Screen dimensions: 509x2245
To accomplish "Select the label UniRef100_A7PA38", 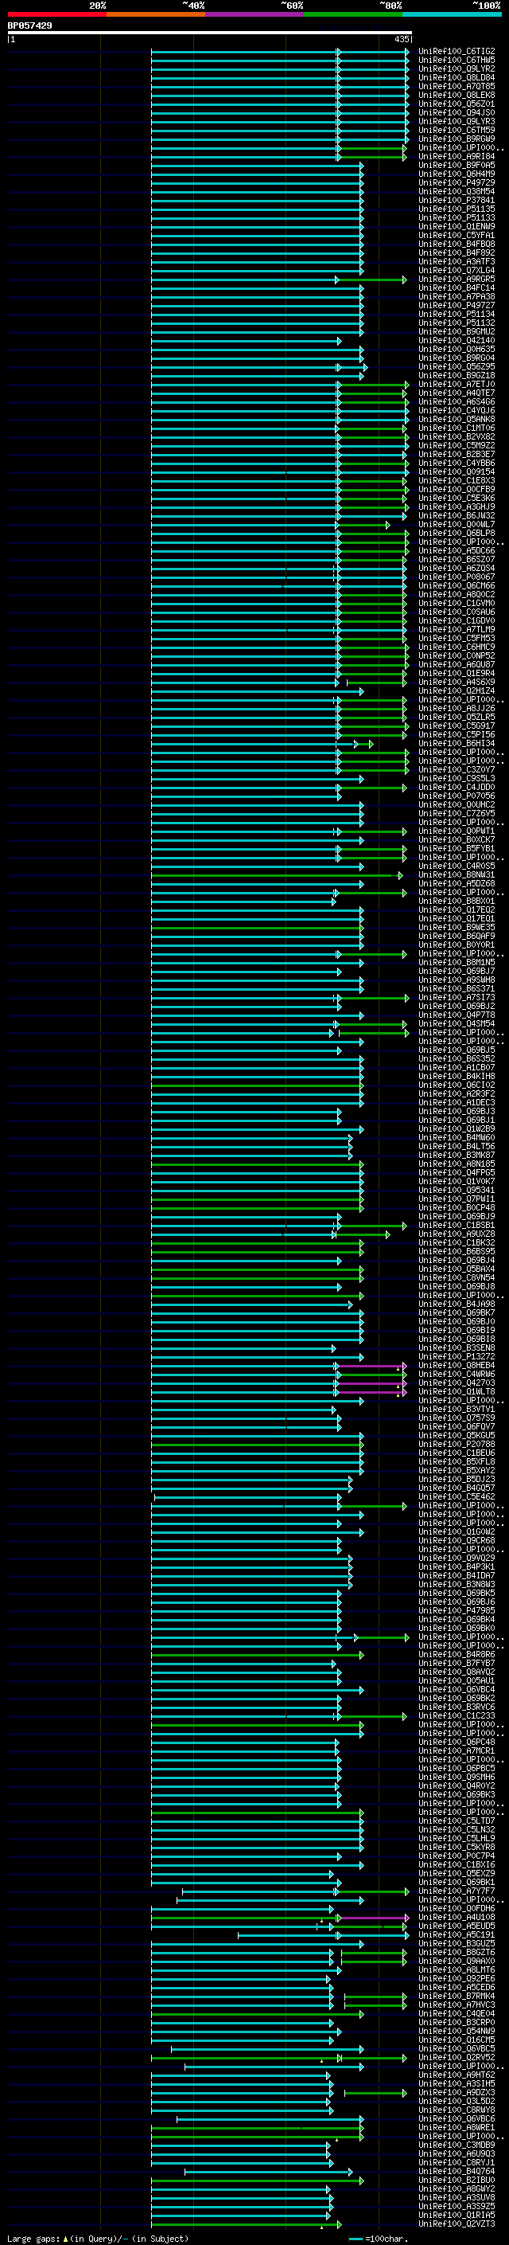I will pos(456,296).
